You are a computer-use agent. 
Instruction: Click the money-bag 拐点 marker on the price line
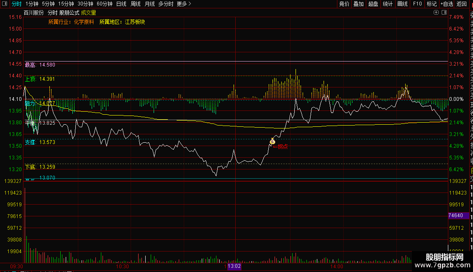click(272, 141)
